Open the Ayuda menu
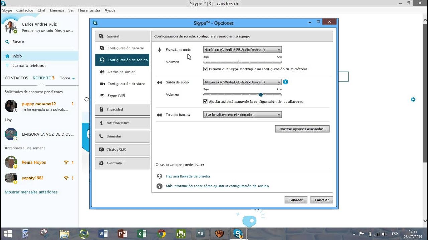 coord(110,10)
